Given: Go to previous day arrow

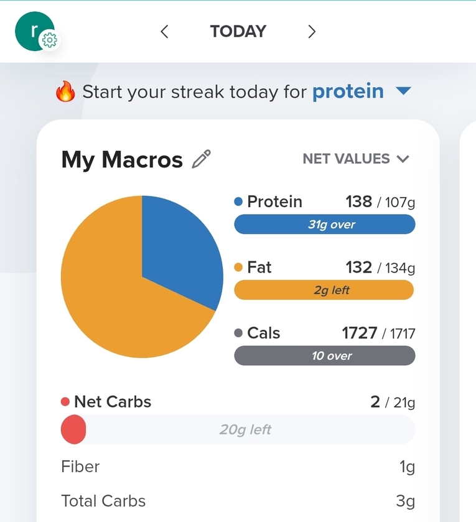Looking at the screenshot, I should point(164,32).
